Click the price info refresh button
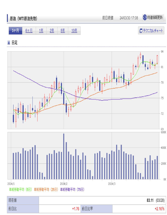The height and width of the screenshot is (215, 167). [153, 17]
